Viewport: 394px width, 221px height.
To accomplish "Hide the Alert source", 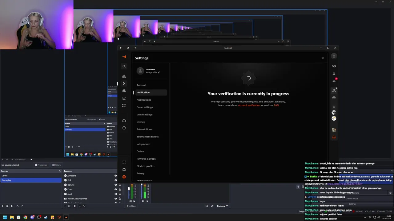I will pyautogui.click(x=116, y=194).
